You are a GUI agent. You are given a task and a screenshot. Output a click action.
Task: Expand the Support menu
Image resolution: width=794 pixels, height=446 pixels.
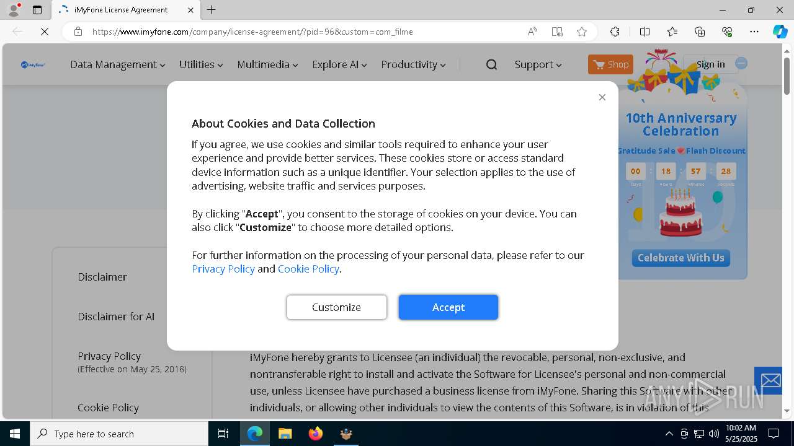(538, 64)
